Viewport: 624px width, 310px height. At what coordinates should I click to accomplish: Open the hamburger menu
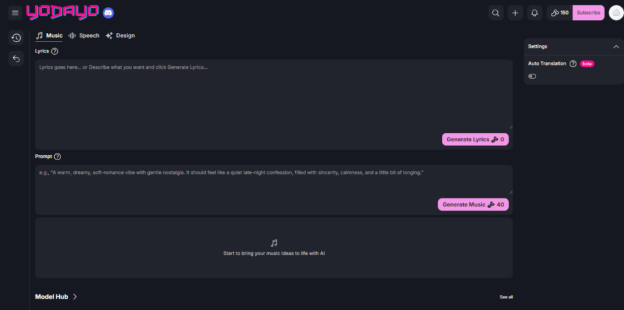pos(15,13)
